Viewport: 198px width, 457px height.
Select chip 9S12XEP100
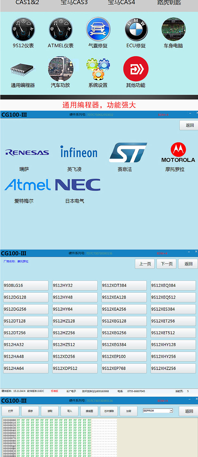[x=124, y=356]
